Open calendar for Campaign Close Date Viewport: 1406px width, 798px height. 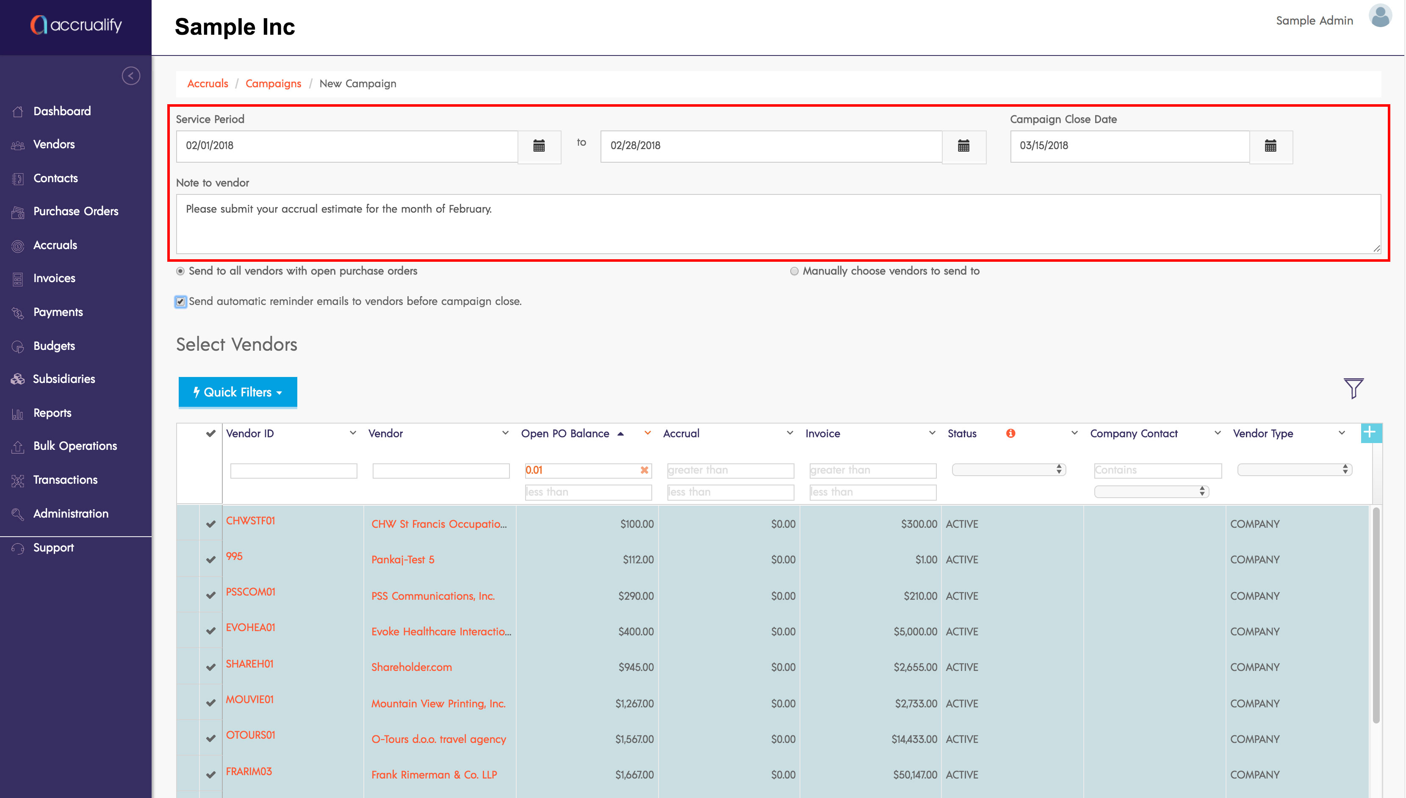tap(1270, 146)
